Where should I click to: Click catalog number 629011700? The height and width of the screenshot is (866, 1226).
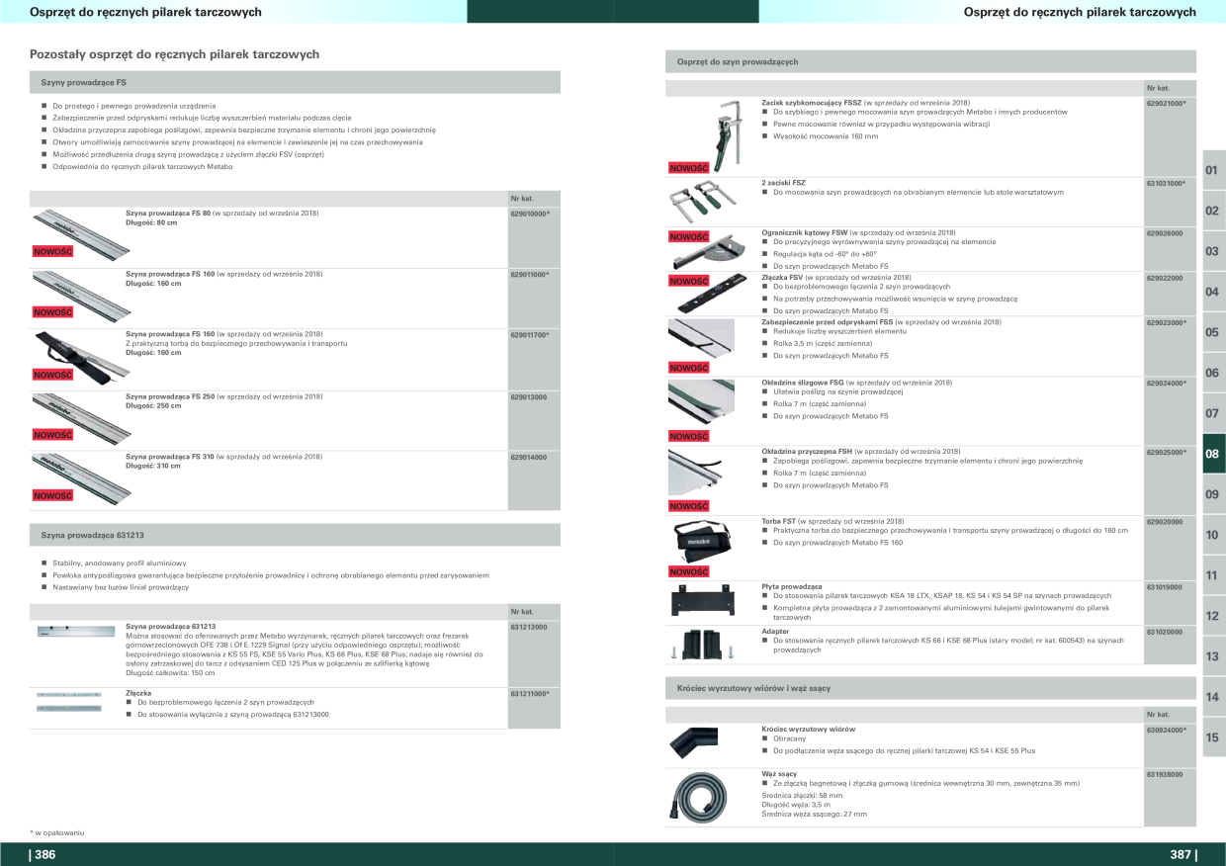530,335
